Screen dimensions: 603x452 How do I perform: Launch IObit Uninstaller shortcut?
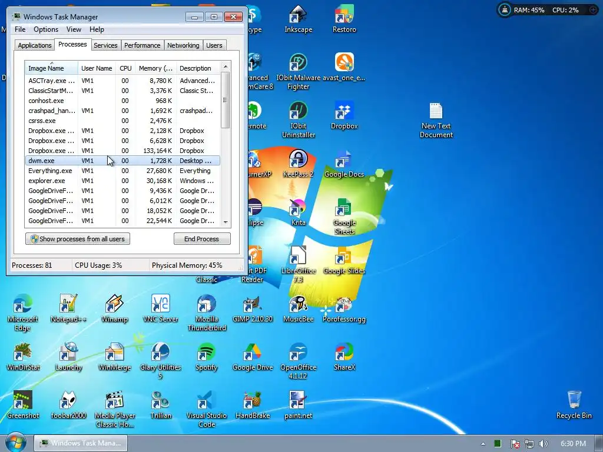click(x=298, y=120)
